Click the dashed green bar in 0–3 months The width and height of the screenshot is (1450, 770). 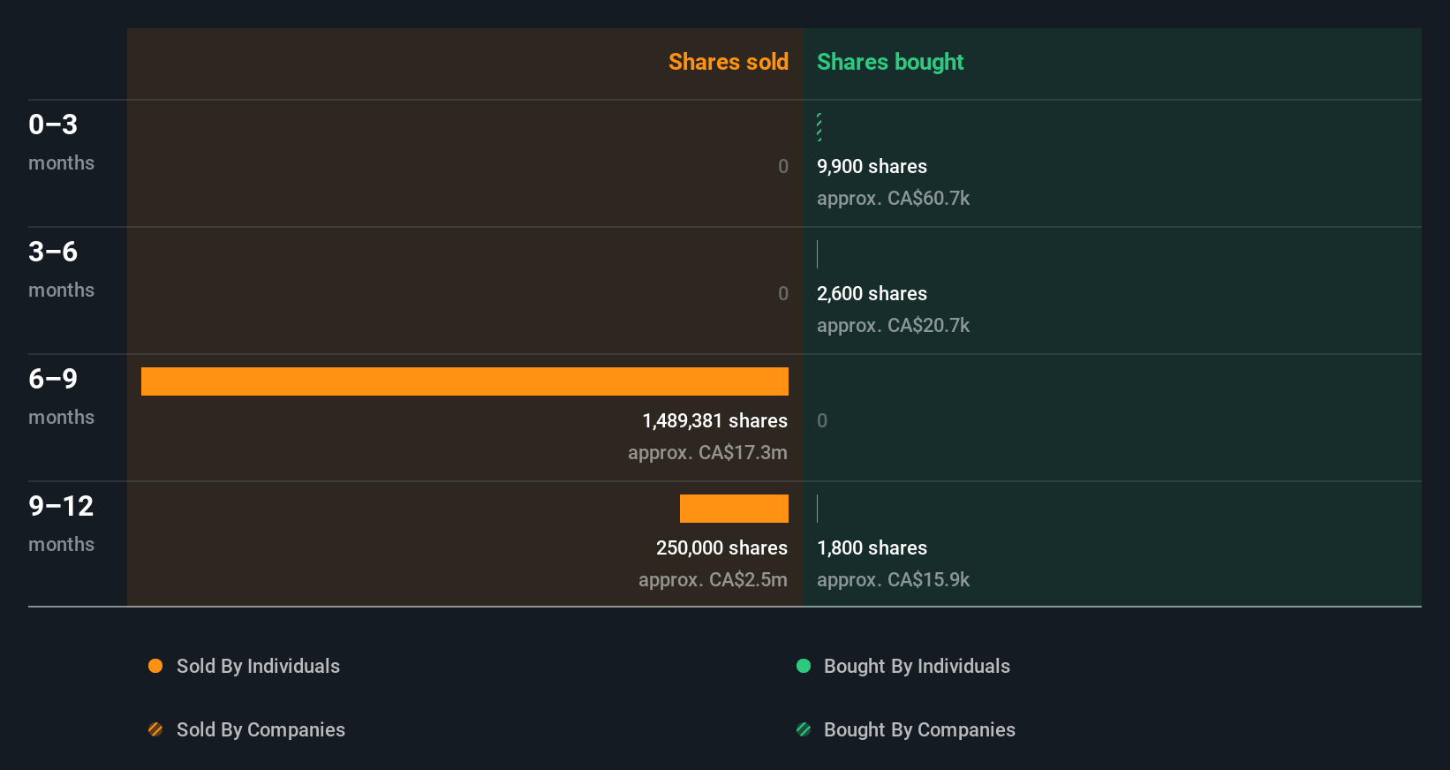point(819,127)
